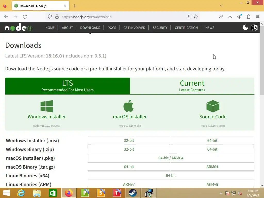Open File Explorer from taskbar
The image size is (264, 198).
(37, 193)
